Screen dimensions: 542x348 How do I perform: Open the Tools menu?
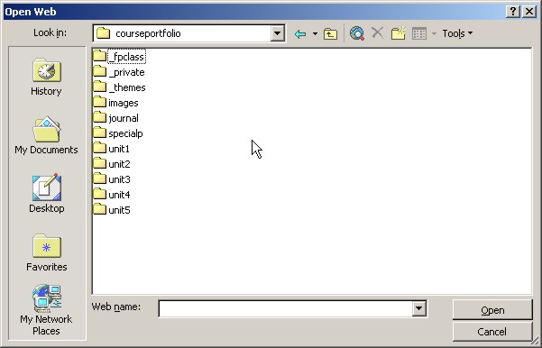tap(457, 33)
